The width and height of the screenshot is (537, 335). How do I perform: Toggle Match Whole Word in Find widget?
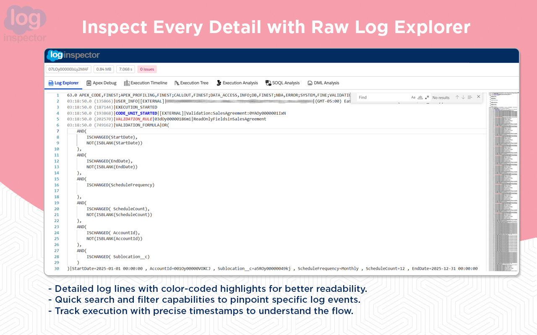click(x=420, y=97)
